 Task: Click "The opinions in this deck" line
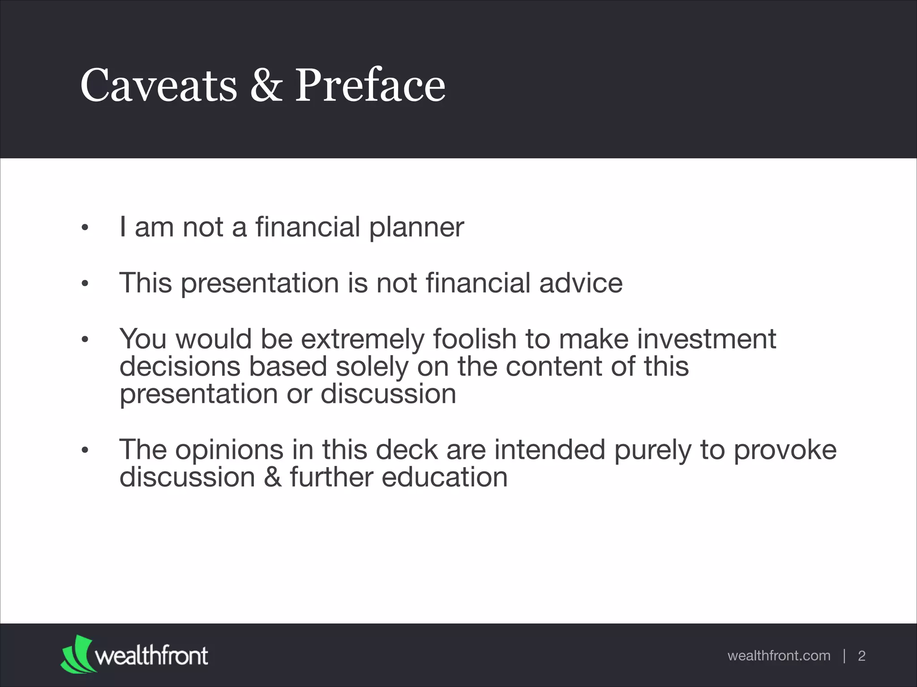click(x=478, y=450)
